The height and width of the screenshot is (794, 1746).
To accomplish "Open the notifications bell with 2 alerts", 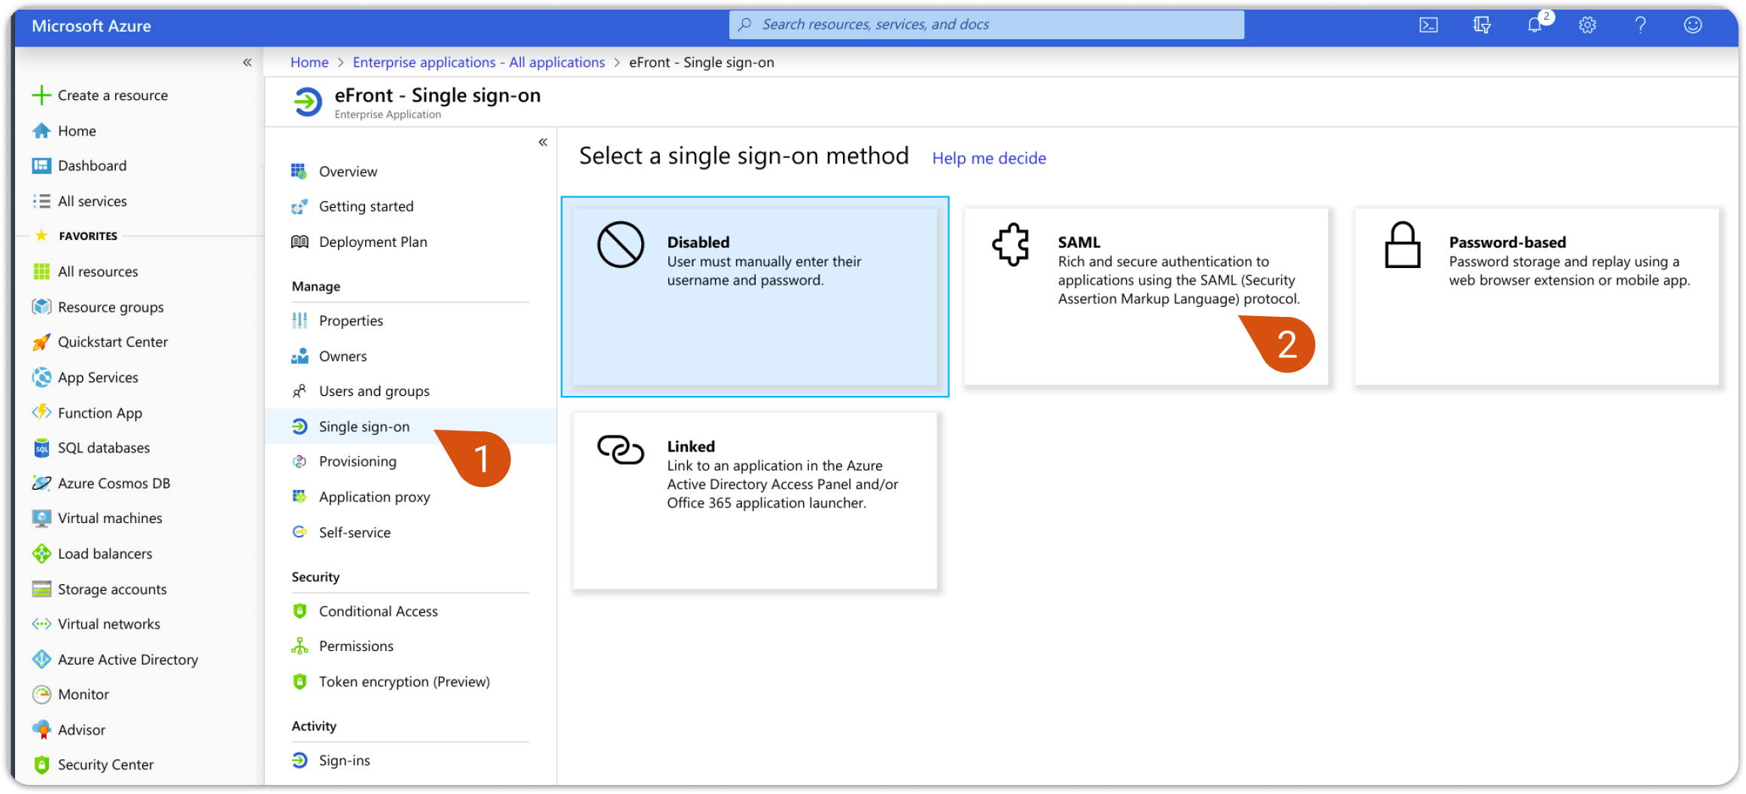I will coord(1535,24).
